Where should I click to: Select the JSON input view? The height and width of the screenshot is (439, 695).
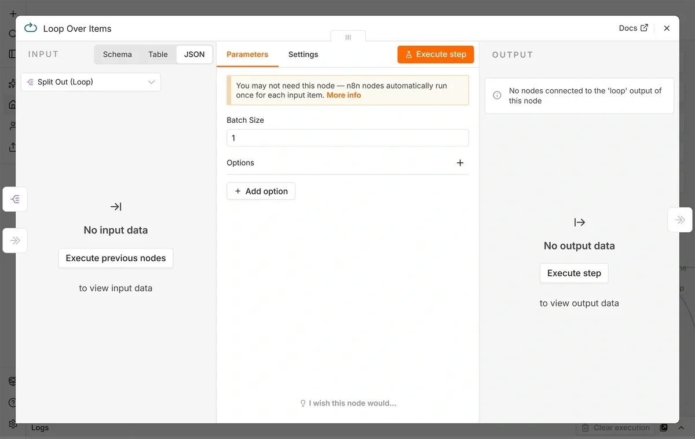pos(195,54)
